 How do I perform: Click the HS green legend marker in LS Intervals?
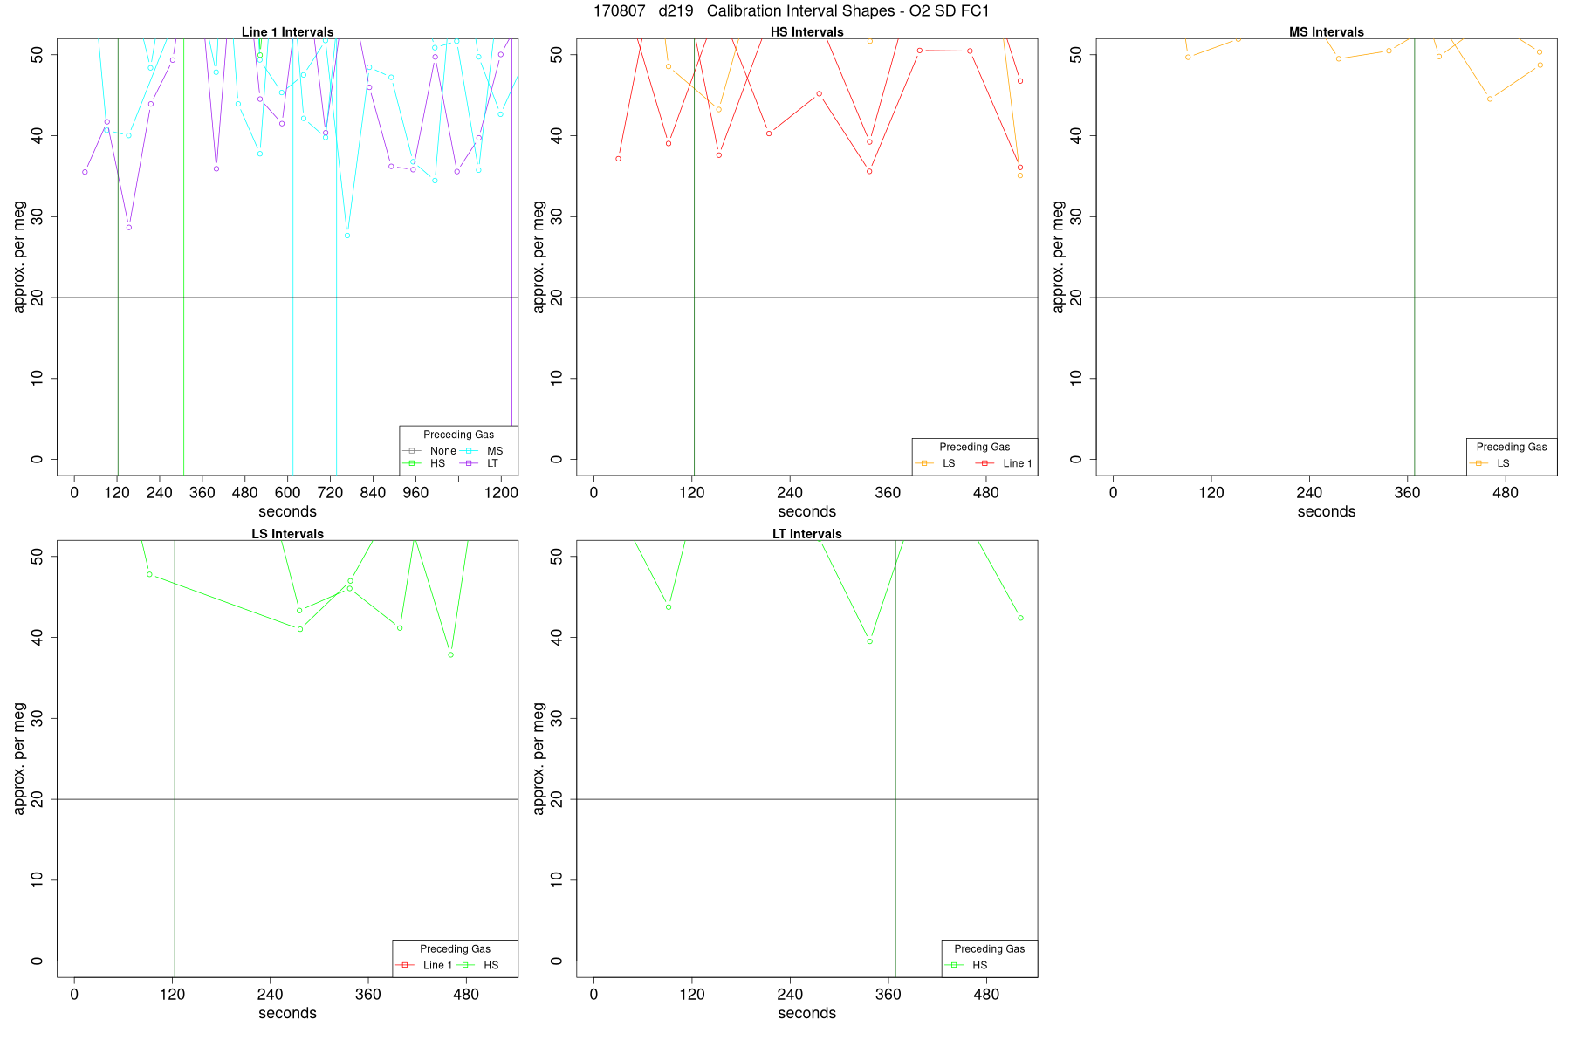[465, 965]
